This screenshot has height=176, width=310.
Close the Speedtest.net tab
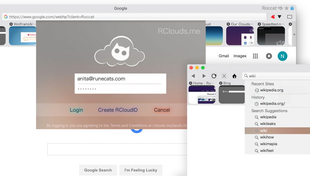click(x=259, y=24)
